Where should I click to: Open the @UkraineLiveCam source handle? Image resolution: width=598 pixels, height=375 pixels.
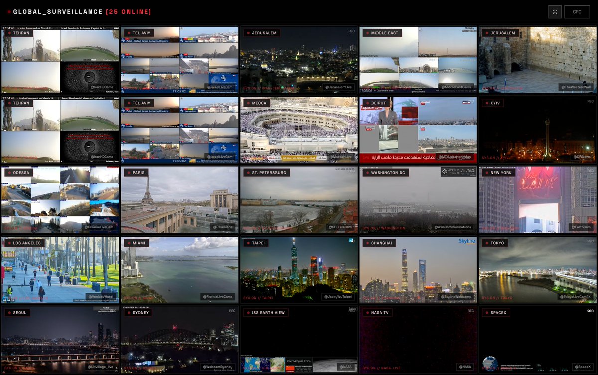(x=98, y=227)
